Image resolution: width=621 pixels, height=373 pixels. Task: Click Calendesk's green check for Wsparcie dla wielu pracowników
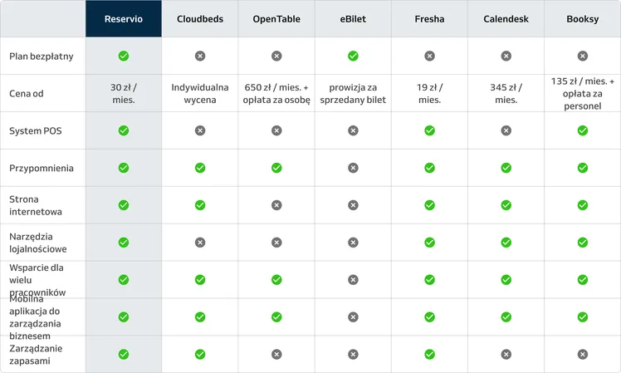[506, 280]
